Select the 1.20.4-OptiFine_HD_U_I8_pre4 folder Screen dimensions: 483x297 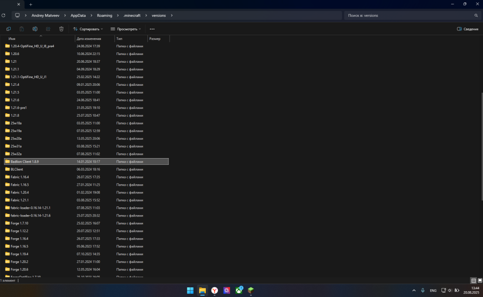pos(86,46)
